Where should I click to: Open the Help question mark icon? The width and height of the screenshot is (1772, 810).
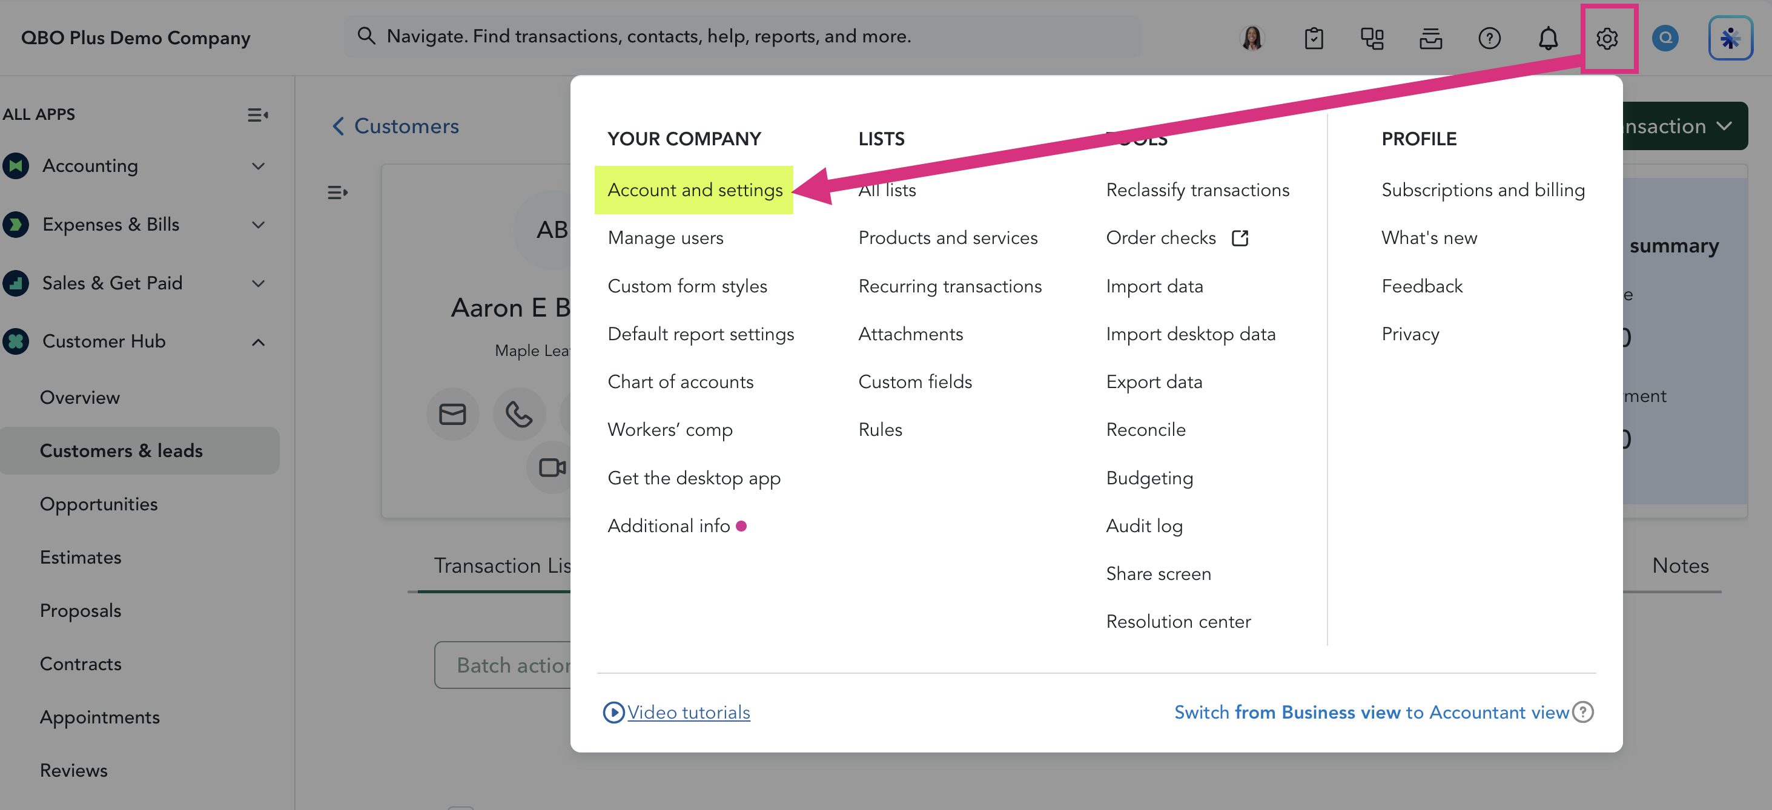tap(1489, 38)
